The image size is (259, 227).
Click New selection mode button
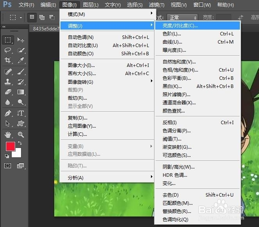(32, 17)
